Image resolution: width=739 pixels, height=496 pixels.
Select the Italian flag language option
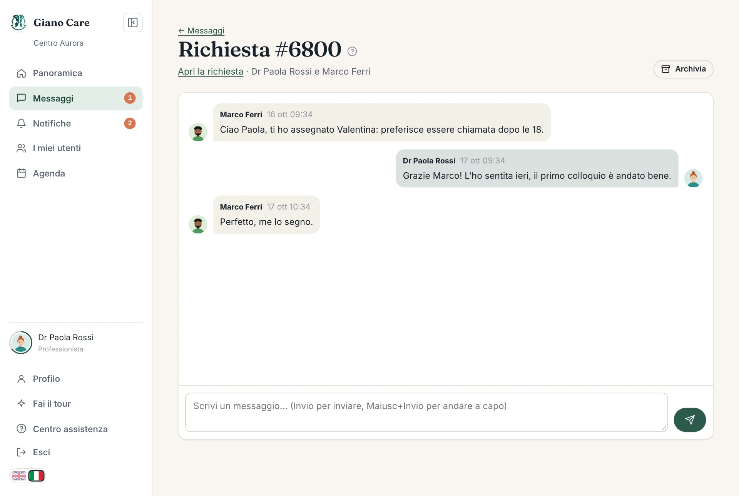click(x=37, y=476)
